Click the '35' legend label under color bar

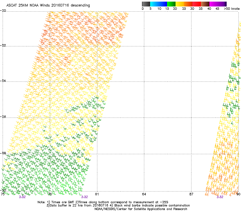tap(201, 9)
